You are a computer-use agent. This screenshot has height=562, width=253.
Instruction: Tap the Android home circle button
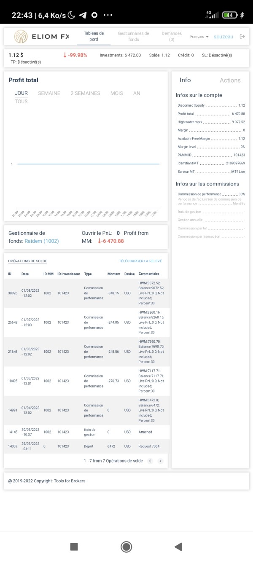click(x=126, y=547)
